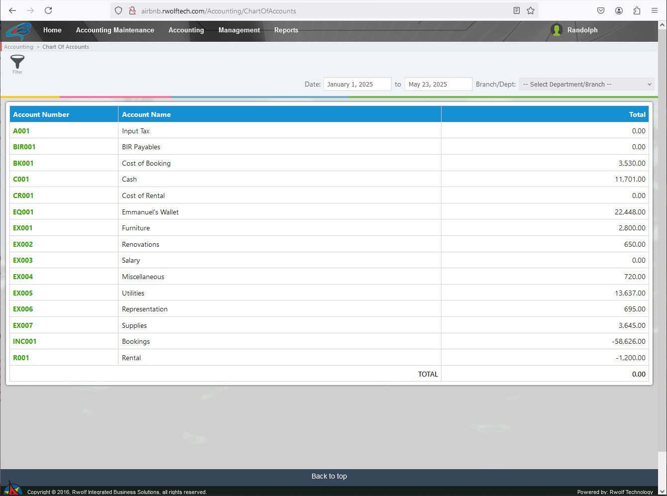Open the Management menu
Image resolution: width=667 pixels, height=496 pixels.
pyautogui.click(x=239, y=30)
